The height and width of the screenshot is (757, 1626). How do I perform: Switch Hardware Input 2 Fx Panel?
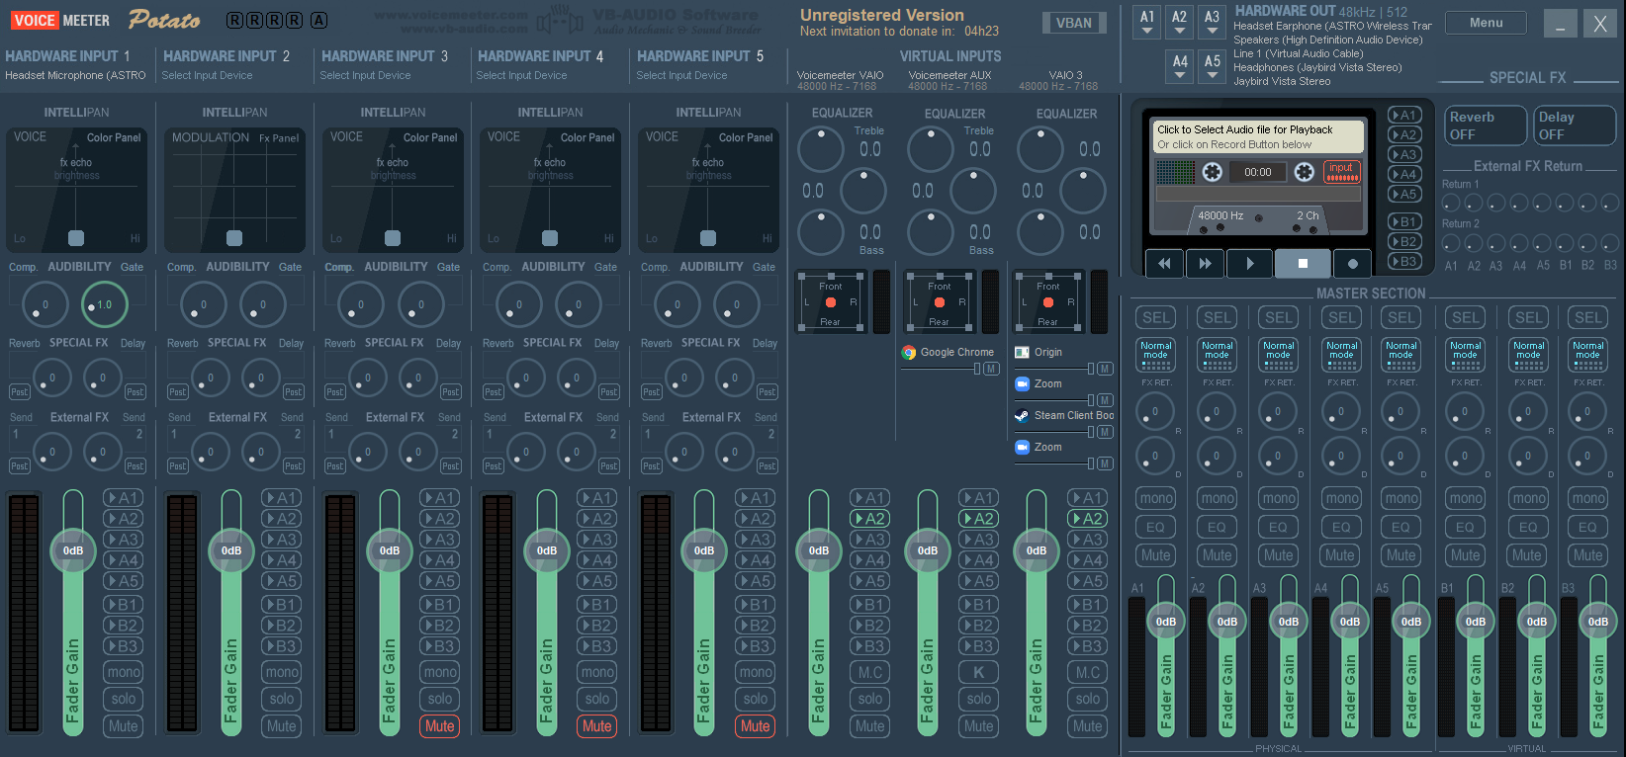[279, 138]
